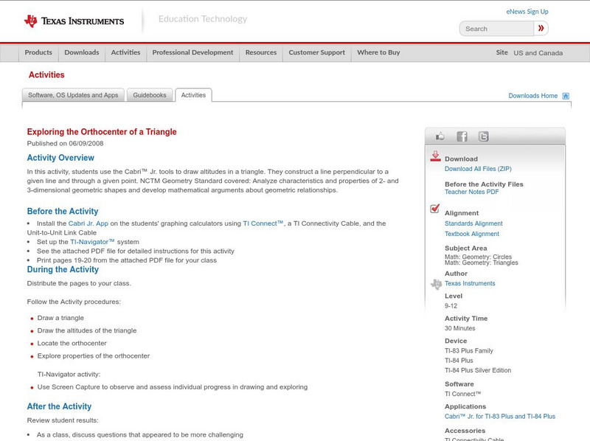Image resolution: width=590 pixels, height=441 pixels.
Task: Click the thumbs-up like icon
Action: (x=440, y=136)
